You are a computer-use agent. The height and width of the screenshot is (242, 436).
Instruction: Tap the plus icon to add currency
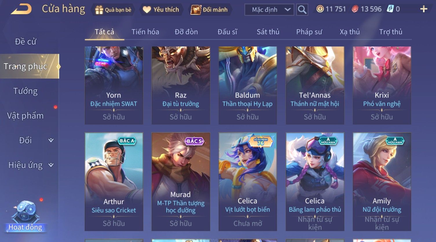coord(424,9)
